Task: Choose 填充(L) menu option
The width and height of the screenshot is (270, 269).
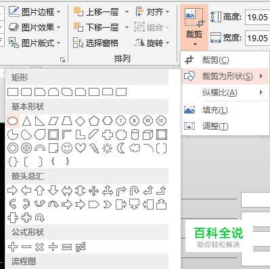Action: pos(225,110)
